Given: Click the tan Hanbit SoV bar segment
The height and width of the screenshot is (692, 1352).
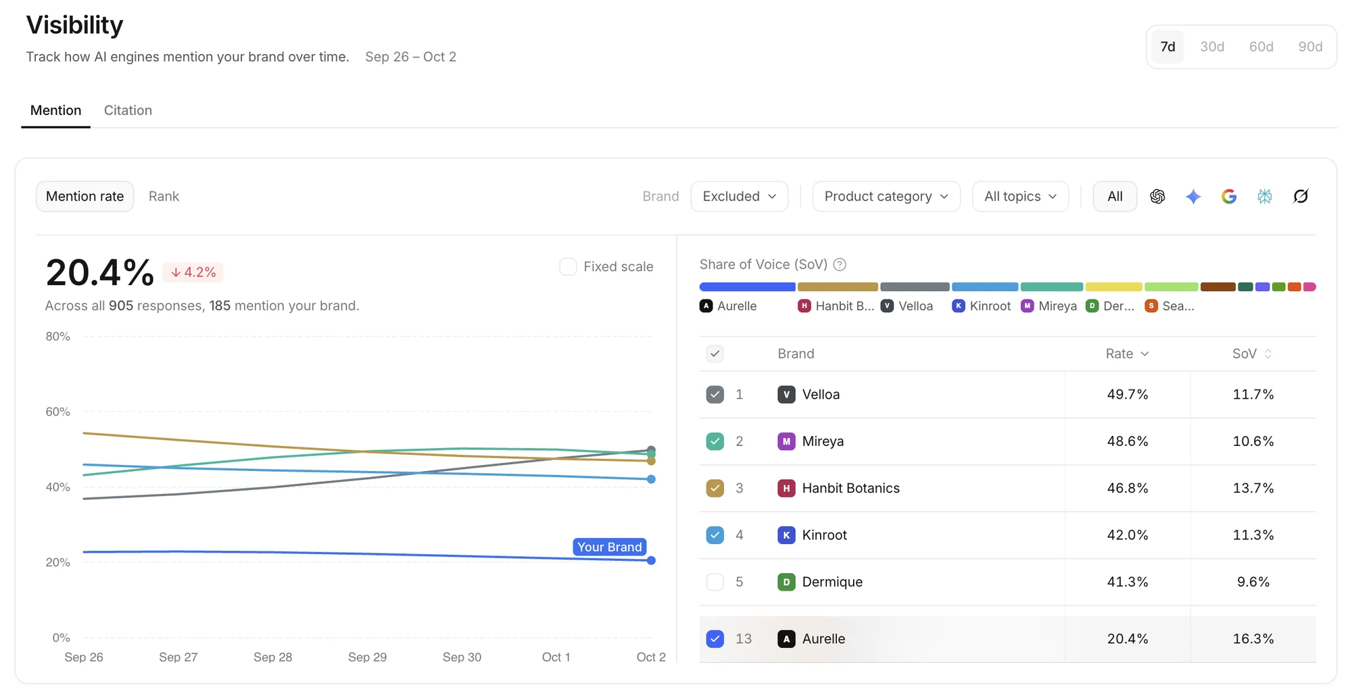Looking at the screenshot, I should 838,287.
